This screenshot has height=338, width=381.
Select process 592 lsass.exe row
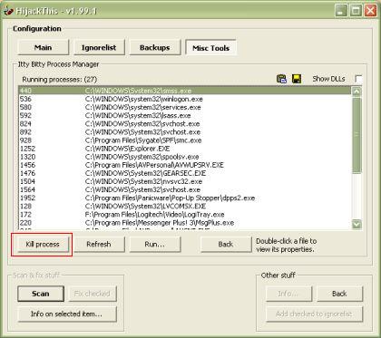click(x=185, y=115)
